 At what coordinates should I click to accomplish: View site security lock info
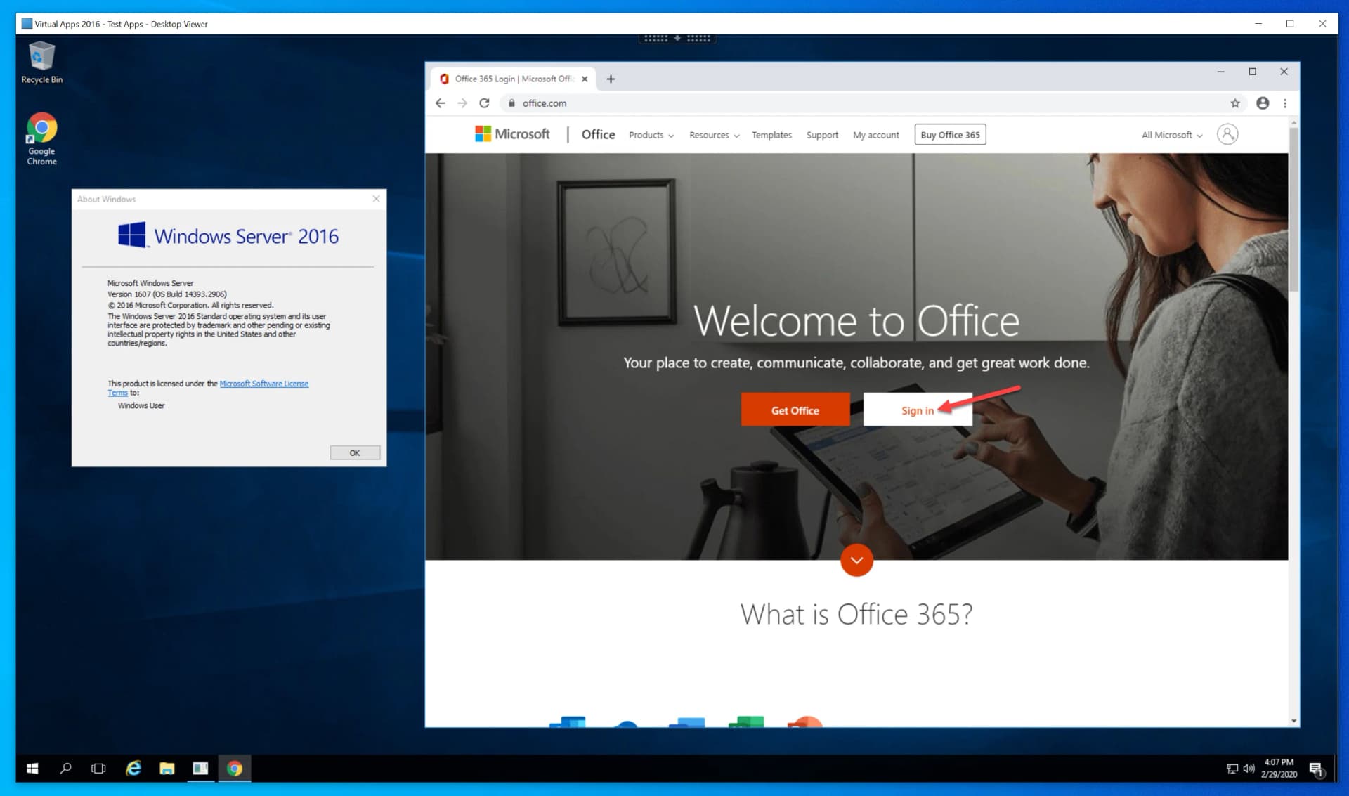pyautogui.click(x=511, y=103)
